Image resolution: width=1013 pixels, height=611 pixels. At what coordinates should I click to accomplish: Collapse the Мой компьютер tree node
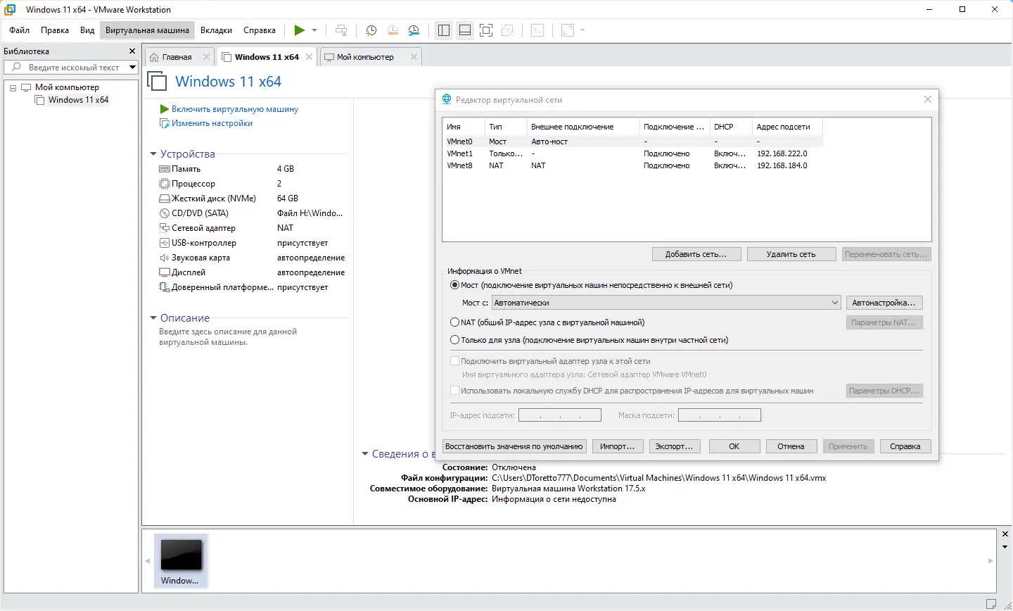coord(12,87)
